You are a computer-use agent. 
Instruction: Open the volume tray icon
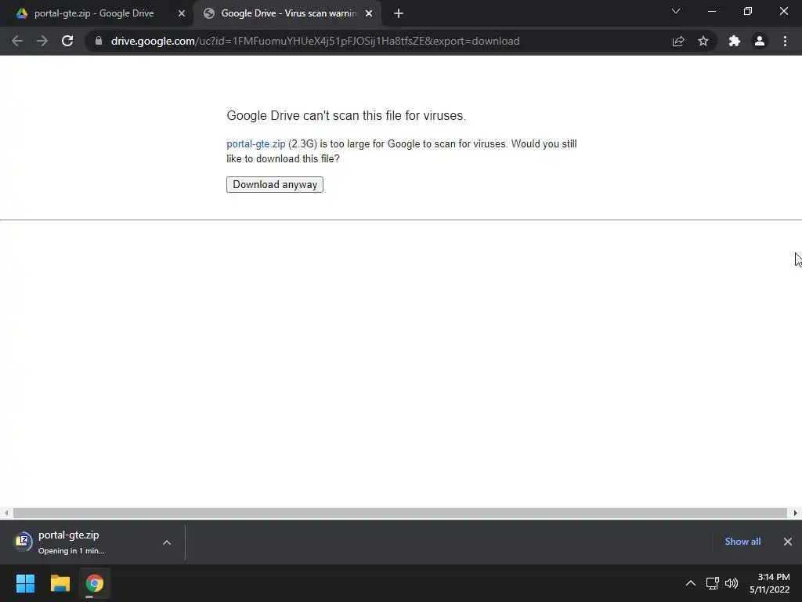point(732,583)
